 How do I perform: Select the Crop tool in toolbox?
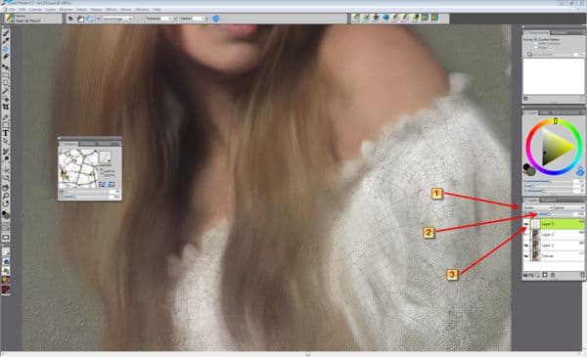pyautogui.click(x=6, y=107)
